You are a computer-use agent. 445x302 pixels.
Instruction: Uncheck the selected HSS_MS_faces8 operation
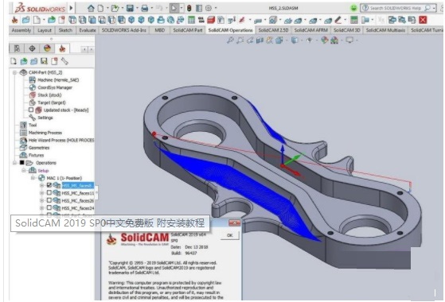click(49, 185)
